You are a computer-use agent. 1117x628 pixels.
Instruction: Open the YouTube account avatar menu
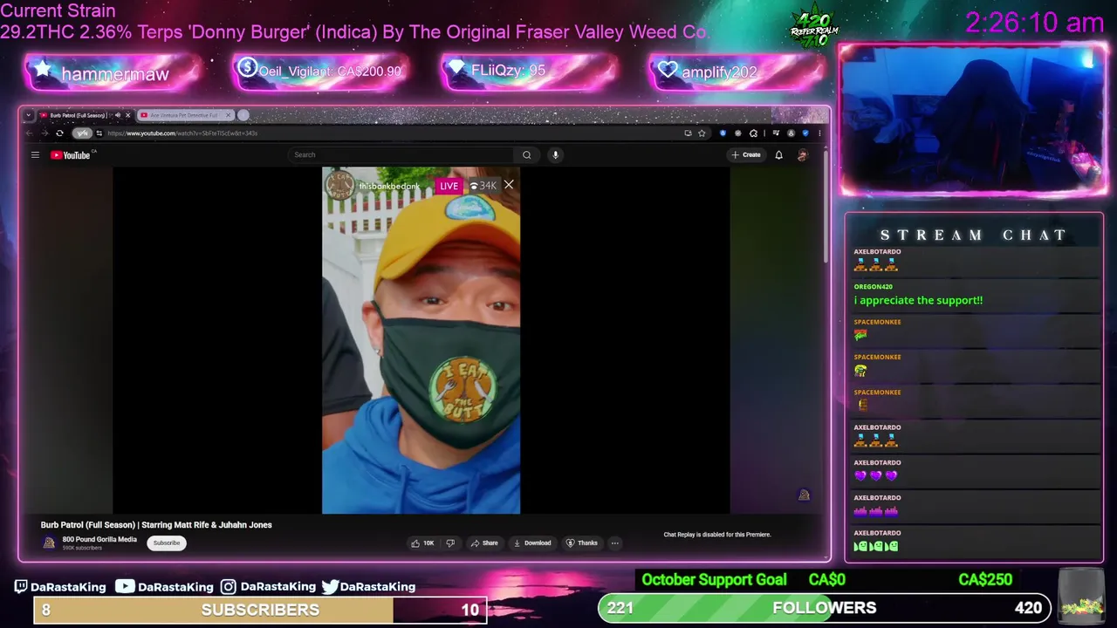click(x=803, y=155)
